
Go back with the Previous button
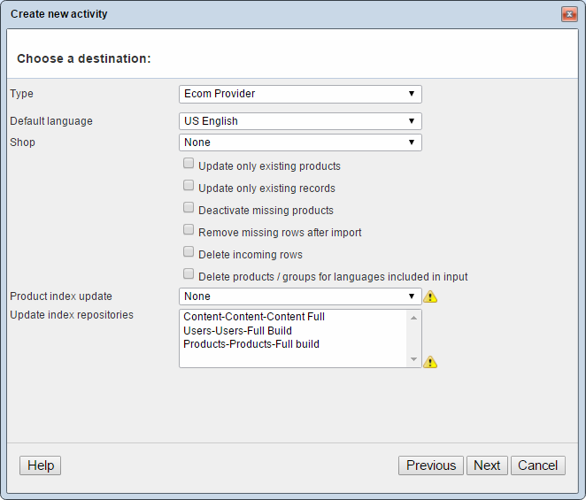coord(431,465)
